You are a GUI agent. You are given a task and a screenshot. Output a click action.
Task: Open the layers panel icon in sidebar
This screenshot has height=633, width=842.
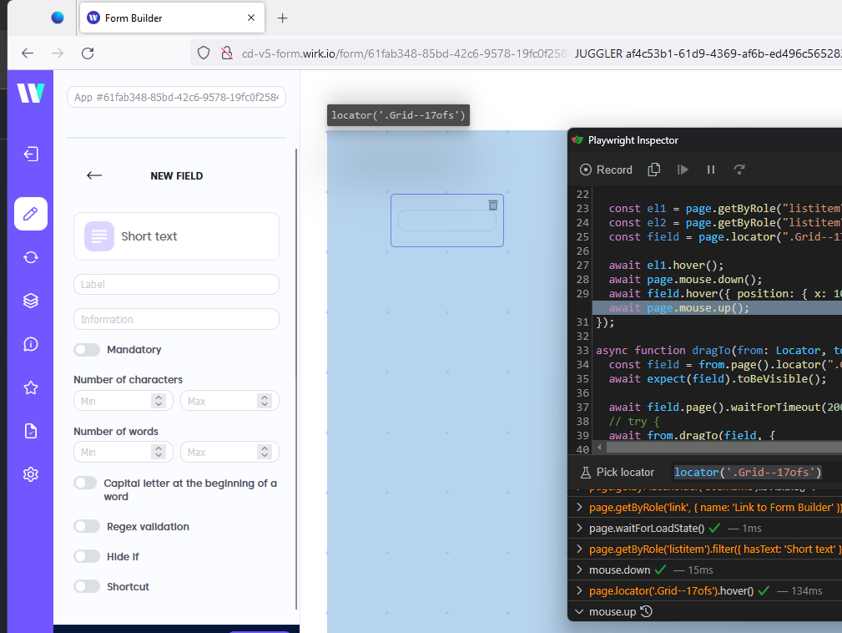point(30,301)
